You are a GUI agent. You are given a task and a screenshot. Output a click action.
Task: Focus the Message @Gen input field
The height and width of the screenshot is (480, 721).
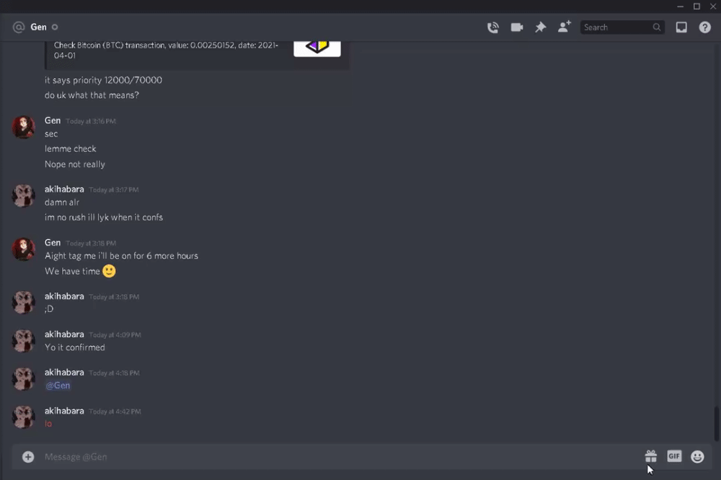340,456
